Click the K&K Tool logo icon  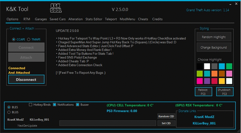point(55,9)
